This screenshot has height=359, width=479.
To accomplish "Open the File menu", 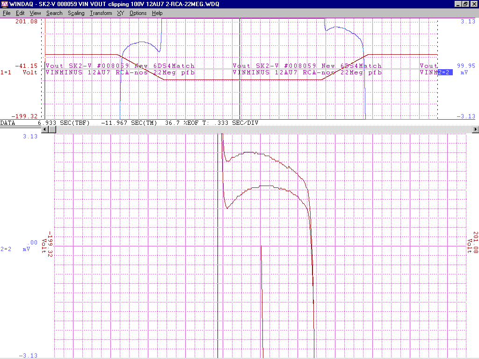I will tap(7, 13).
